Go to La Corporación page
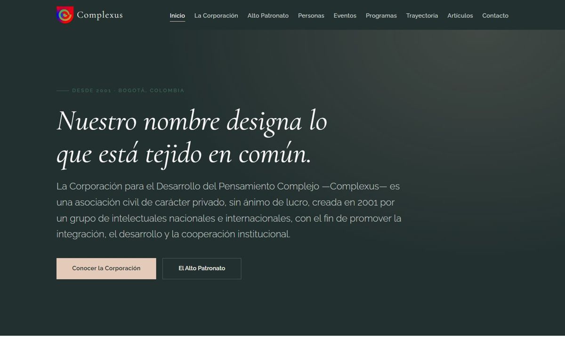This screenshot has width=565, height=353. click(216, 16)
